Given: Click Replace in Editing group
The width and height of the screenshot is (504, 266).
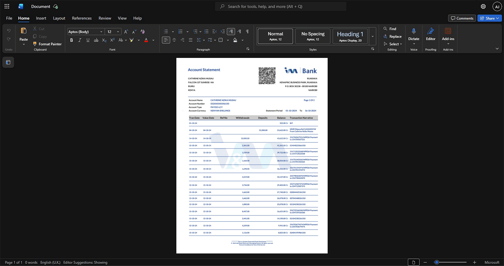Looking at the screenshot, I should pyautogui.click(x=392, y=36).
